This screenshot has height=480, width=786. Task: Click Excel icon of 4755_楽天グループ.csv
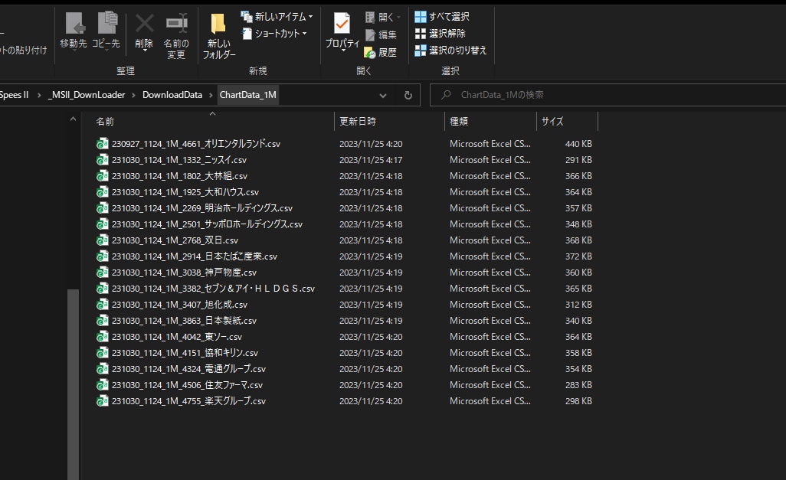(x=102, y=401)
